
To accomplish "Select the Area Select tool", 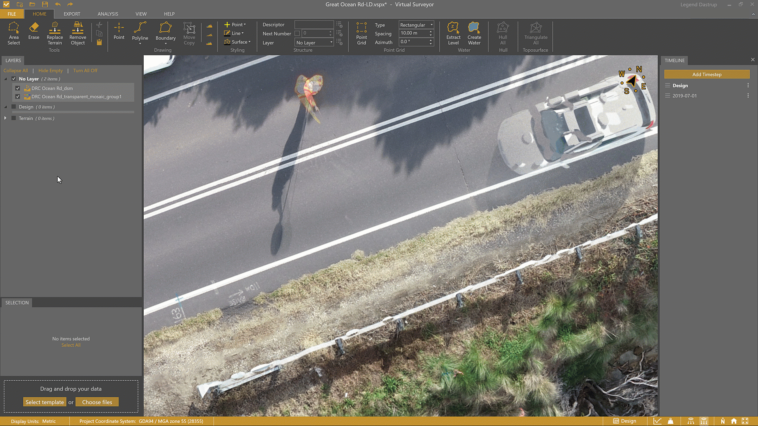I will point(14,34).
